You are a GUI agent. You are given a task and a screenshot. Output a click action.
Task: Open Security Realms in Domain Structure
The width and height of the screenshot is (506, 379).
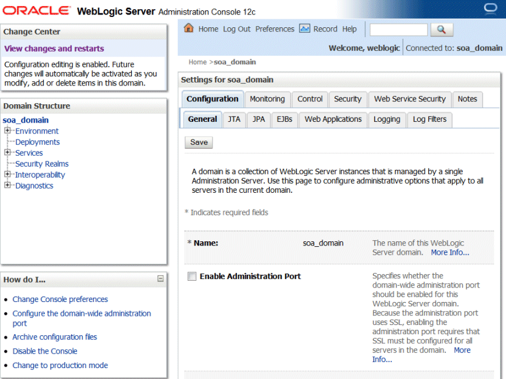42,164
